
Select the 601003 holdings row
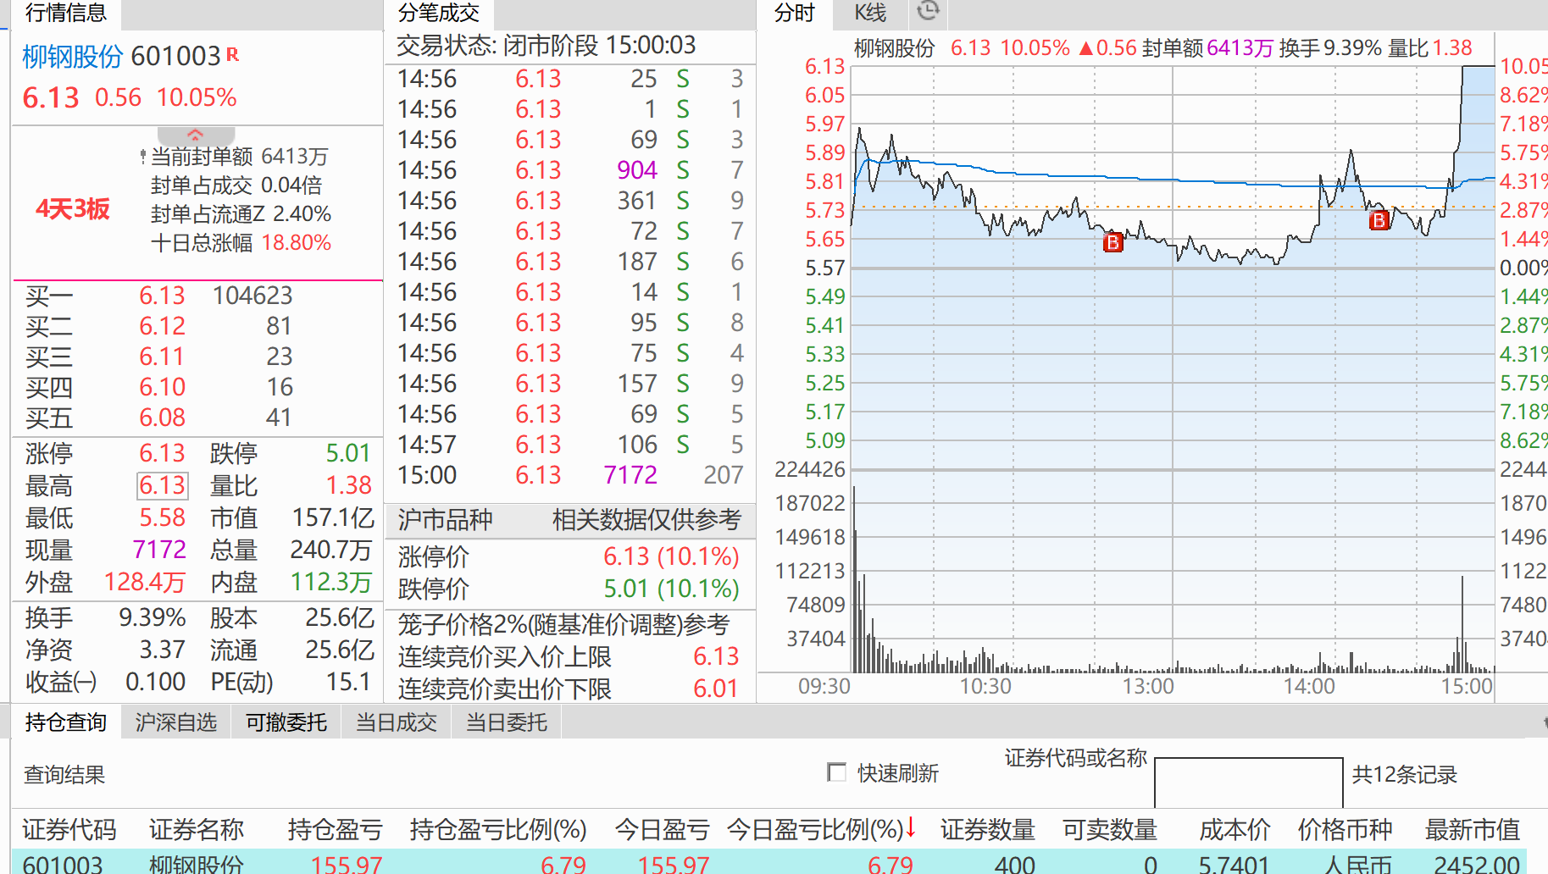point(769,863)
